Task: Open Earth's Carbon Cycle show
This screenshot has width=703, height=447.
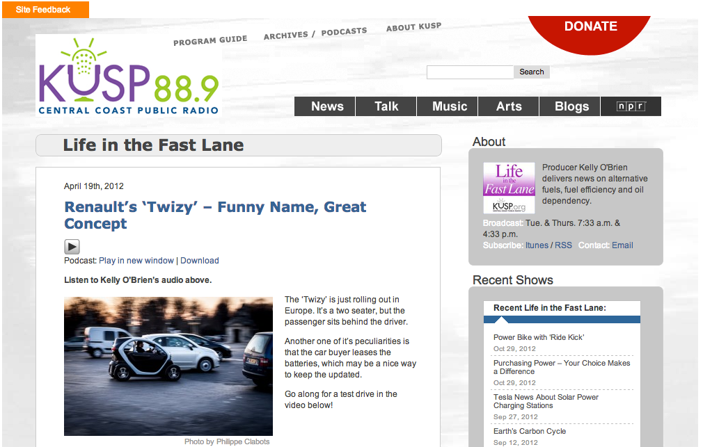Action: pos(530,431)
